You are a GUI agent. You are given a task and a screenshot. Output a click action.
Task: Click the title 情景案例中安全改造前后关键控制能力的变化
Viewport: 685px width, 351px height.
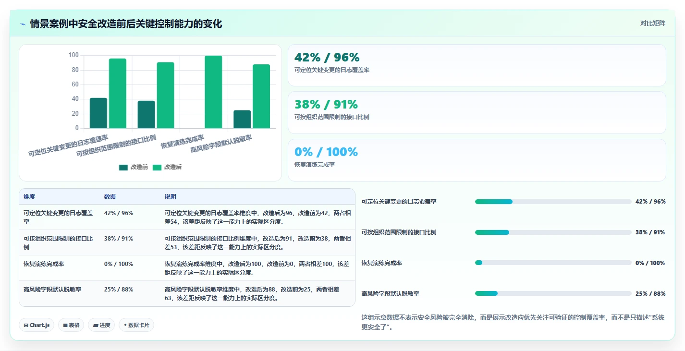[x=126, y=24]
